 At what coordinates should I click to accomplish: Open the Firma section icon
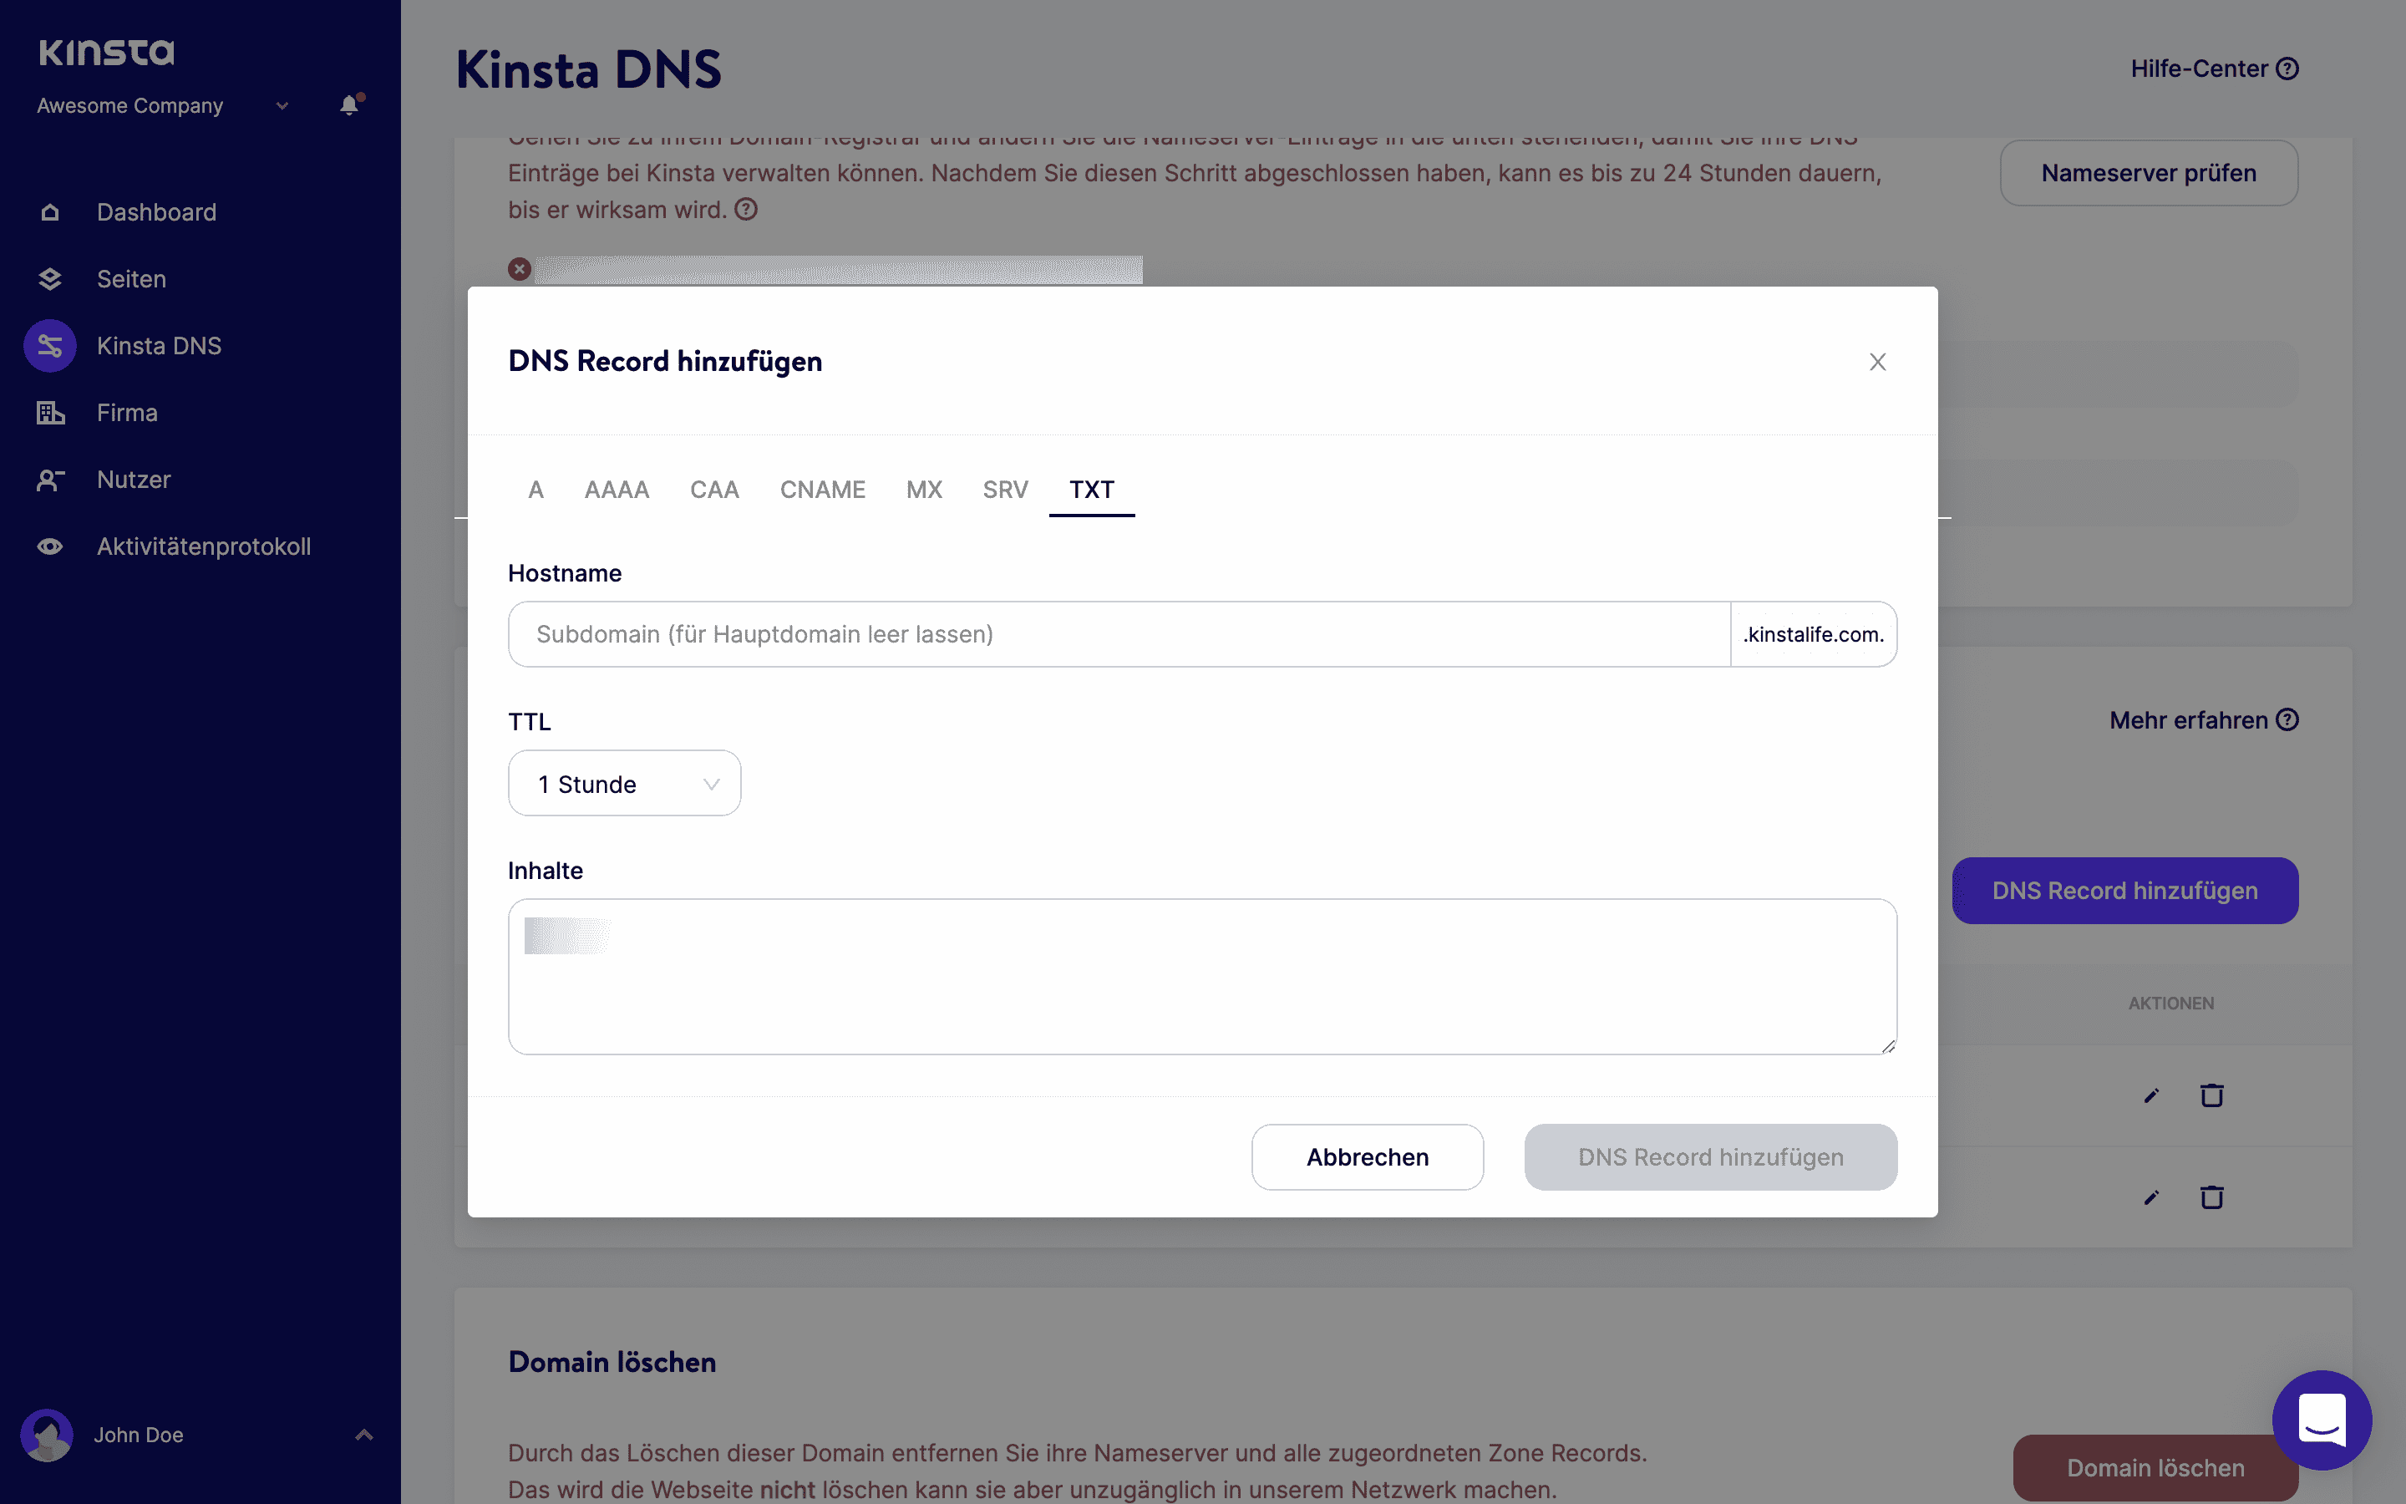pyautogui.click(x=51, y=412)
